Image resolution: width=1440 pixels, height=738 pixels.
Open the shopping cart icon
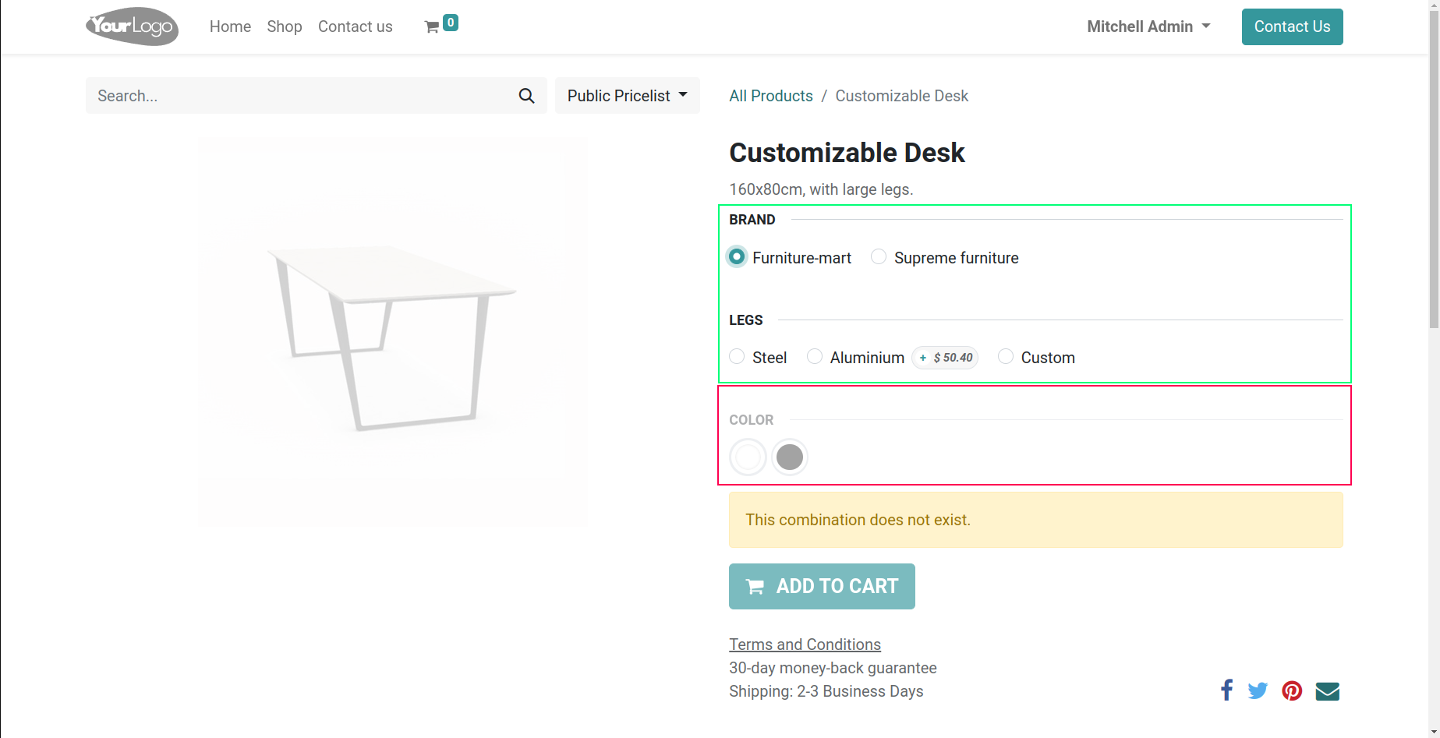coord(432,27)
